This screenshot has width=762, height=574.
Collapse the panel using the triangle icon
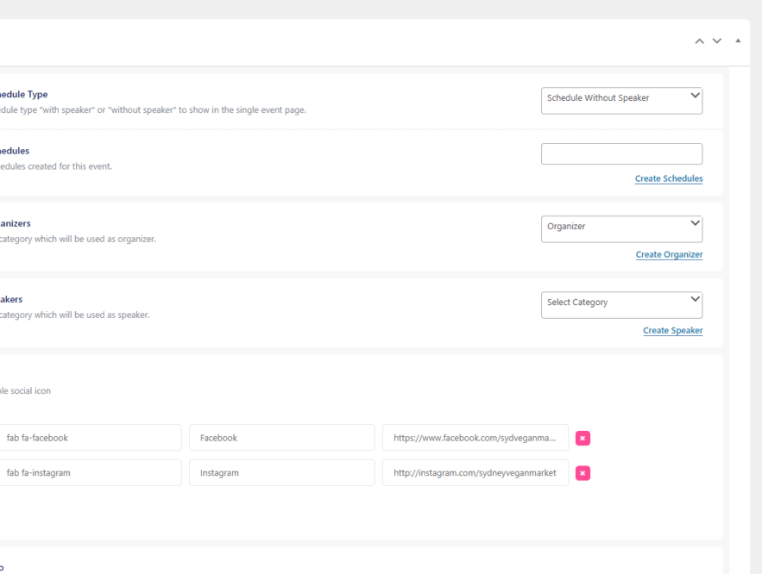click(738, 41)
